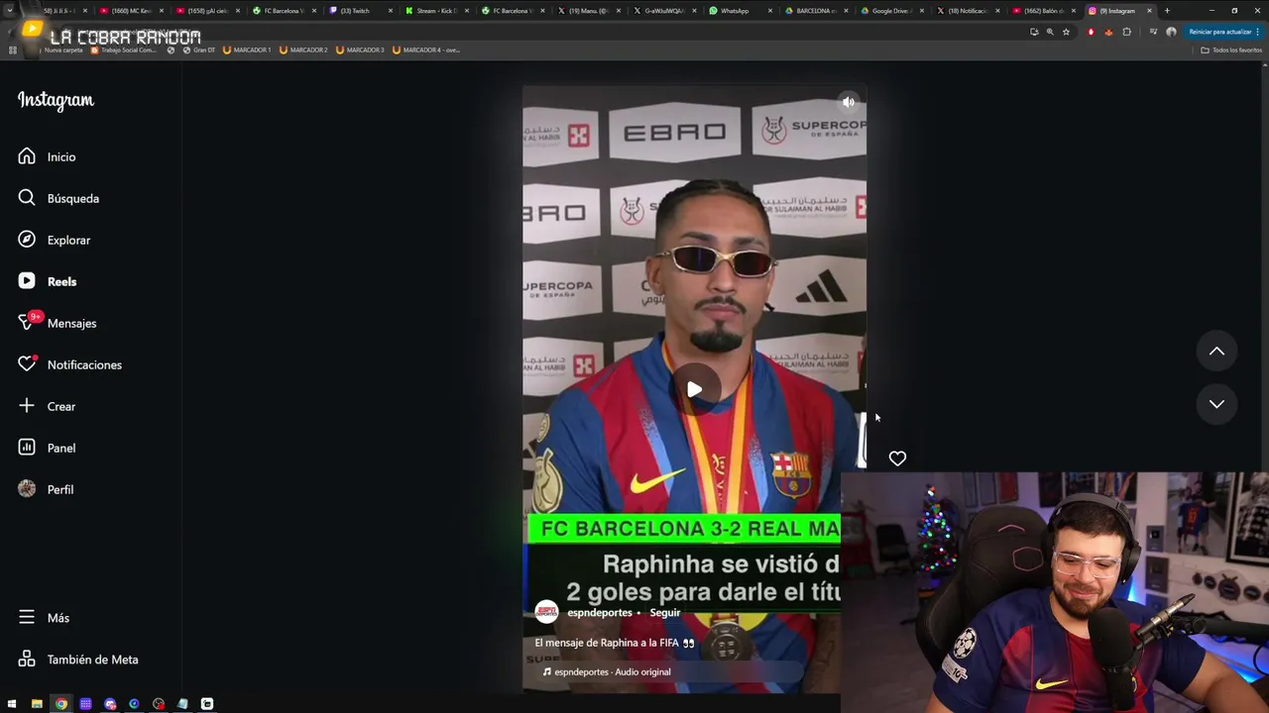1269x713 pixels.
Task: Open Trabajo Social Com bookmark
Action: (125, 50)
